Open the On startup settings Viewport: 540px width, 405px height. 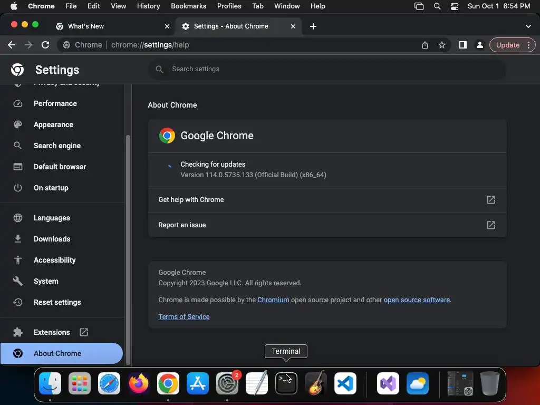[x=51, y=188]
